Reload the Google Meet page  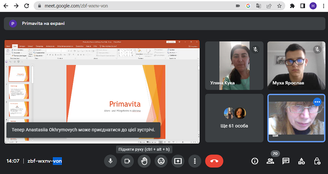click(27, 6)
